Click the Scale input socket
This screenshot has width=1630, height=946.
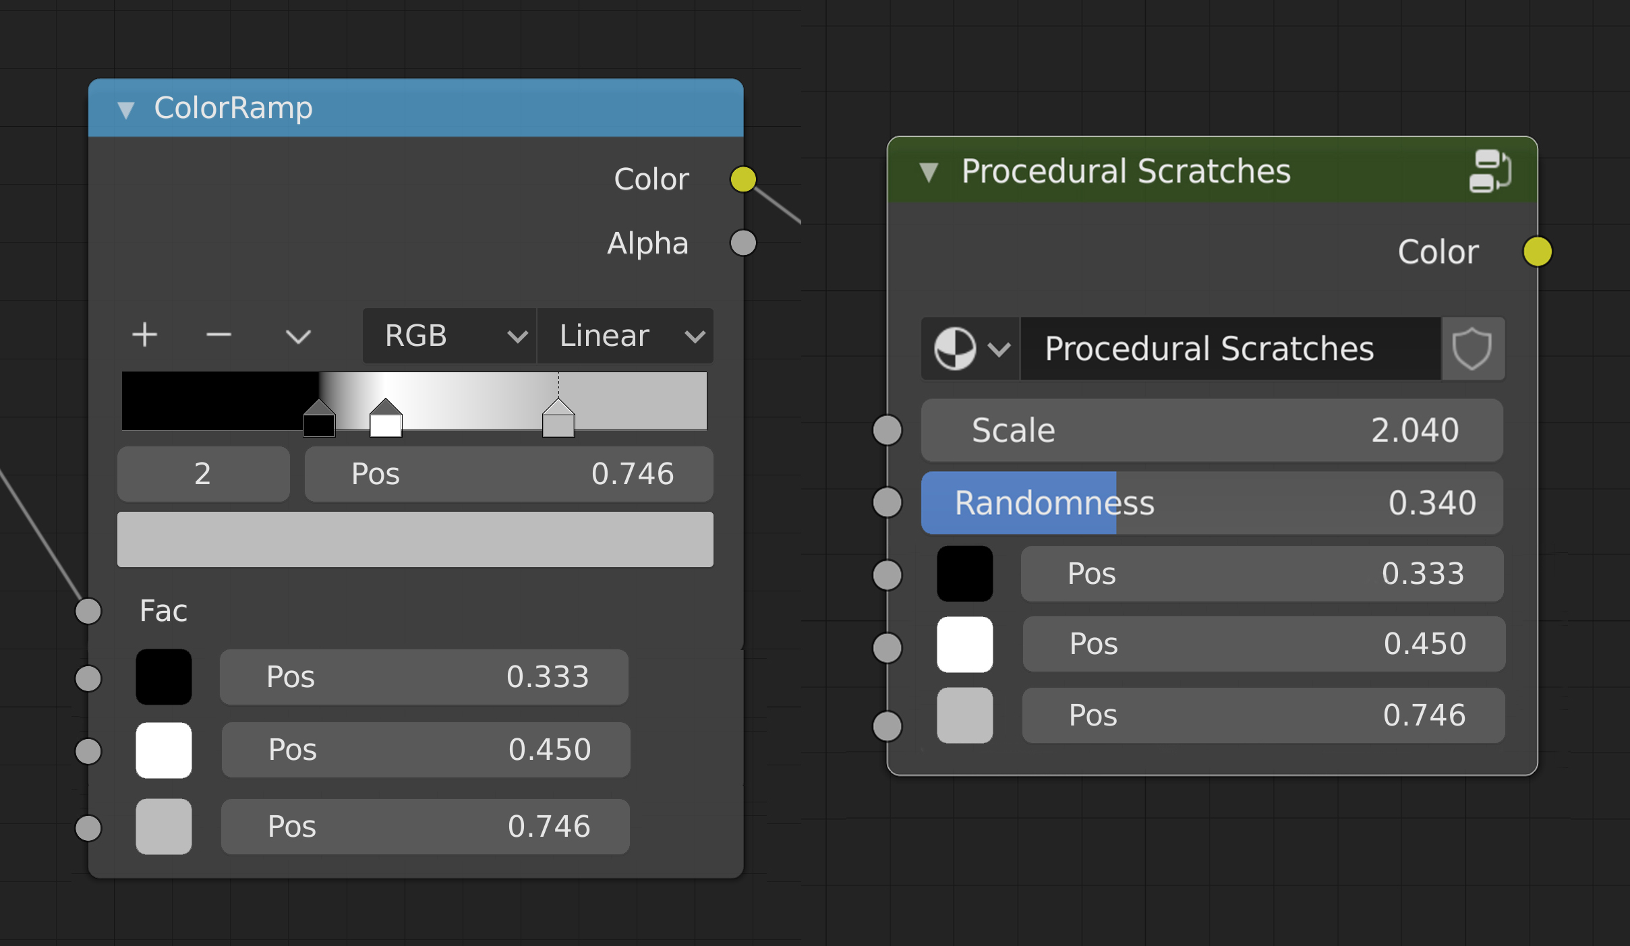[x=887, y=430]
